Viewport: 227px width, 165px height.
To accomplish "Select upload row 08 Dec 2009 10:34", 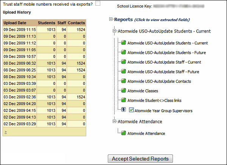I will point(44,76).
